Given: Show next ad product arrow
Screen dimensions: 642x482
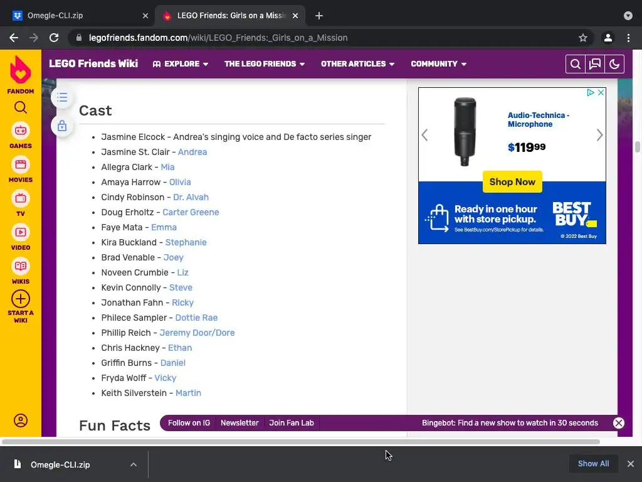Looking at the screenshot, I should point(599,135).
